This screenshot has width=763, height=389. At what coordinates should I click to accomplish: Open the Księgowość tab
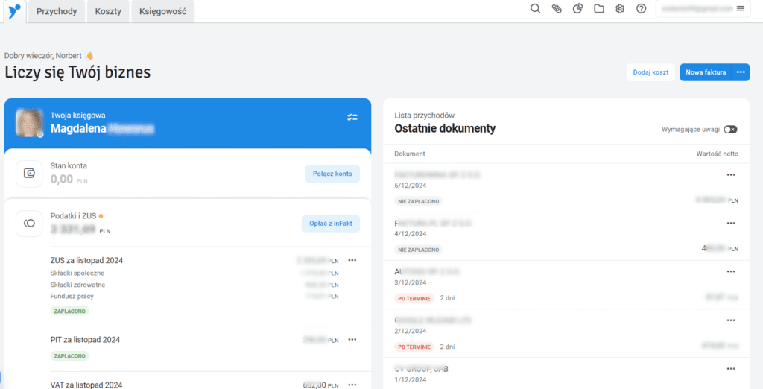163,11
